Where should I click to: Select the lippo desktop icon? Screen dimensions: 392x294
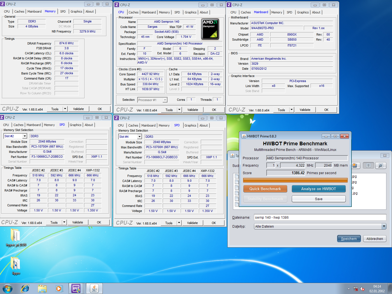tap(16, 265)
